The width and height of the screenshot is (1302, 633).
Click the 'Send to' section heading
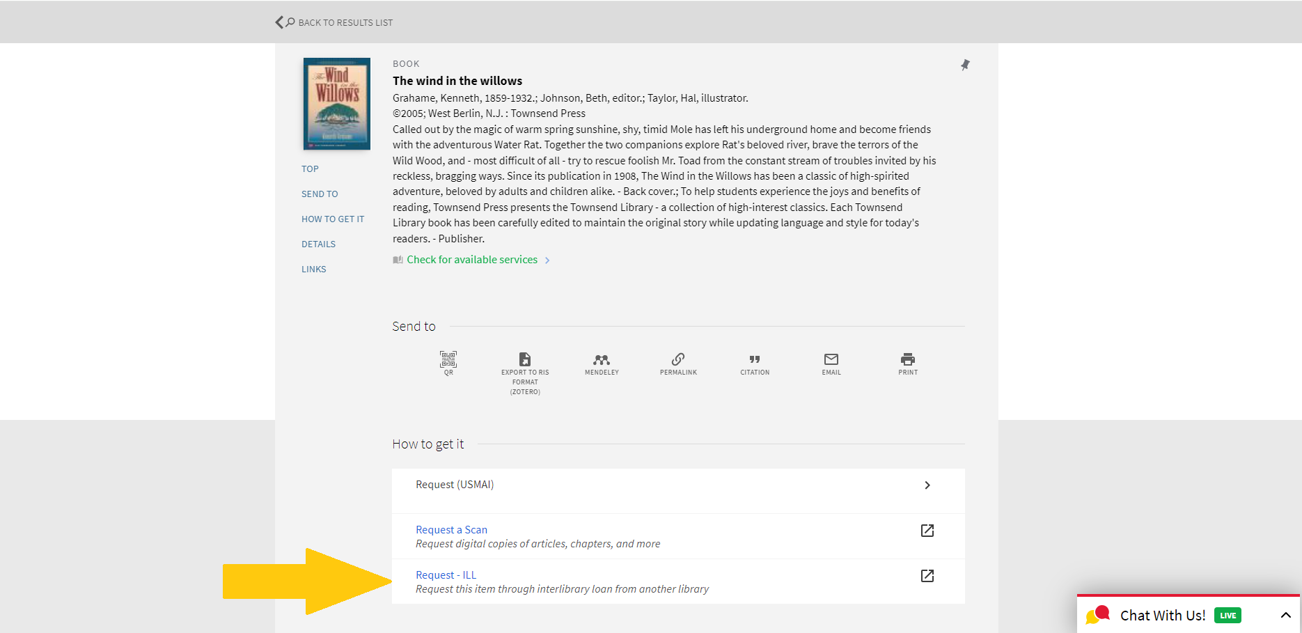[x=414, y=326]
